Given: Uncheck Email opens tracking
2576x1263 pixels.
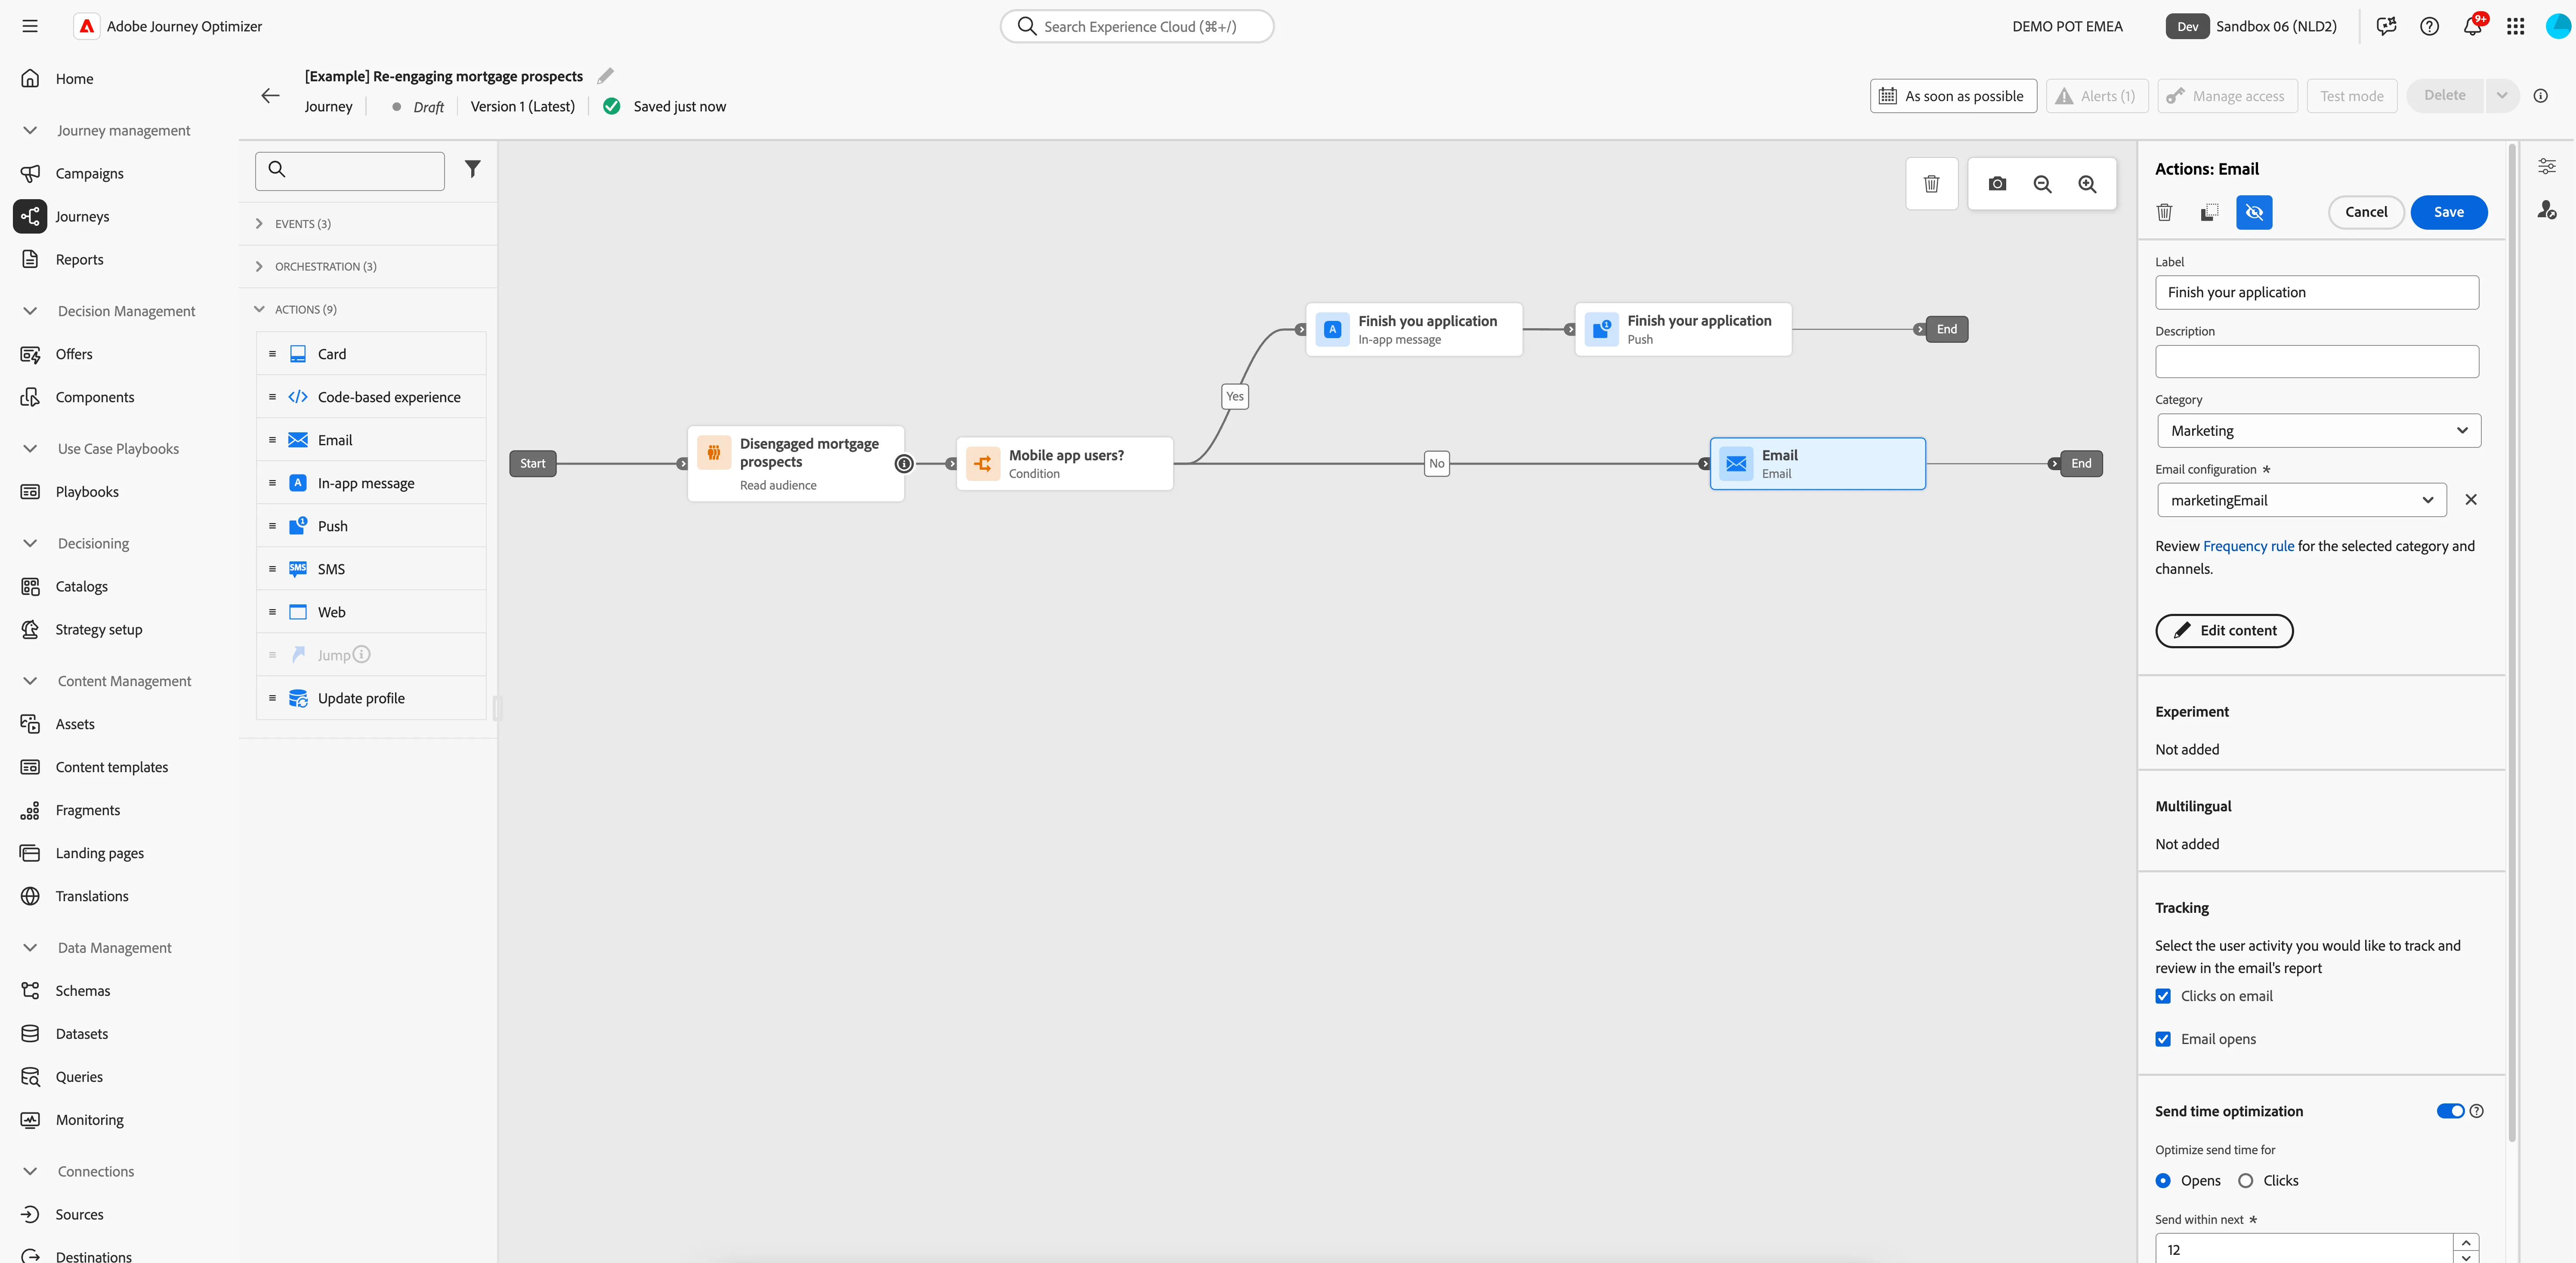Looking at the screenshot, I should pos(2163,1039).
